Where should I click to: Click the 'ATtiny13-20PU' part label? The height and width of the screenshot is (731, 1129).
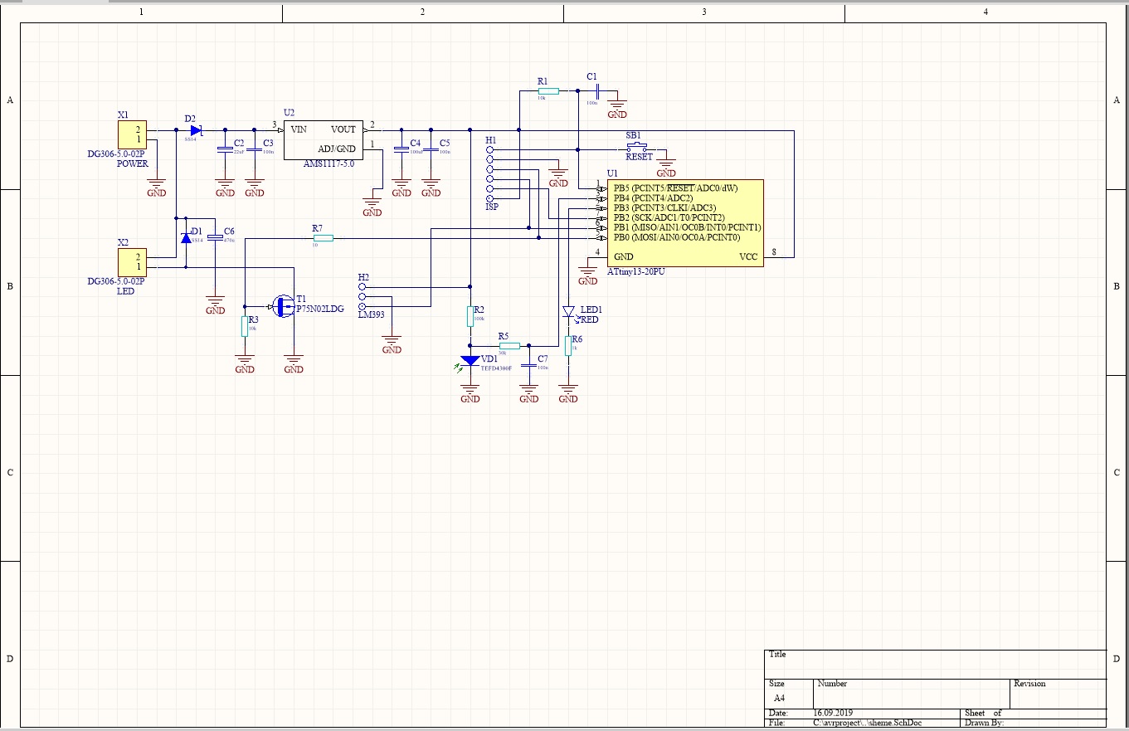tap(635, 271)
